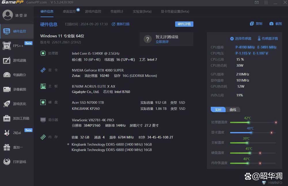Switch to 曲线 chart view
Viewport: 288px width, 186px height.
tap(233, 110)
